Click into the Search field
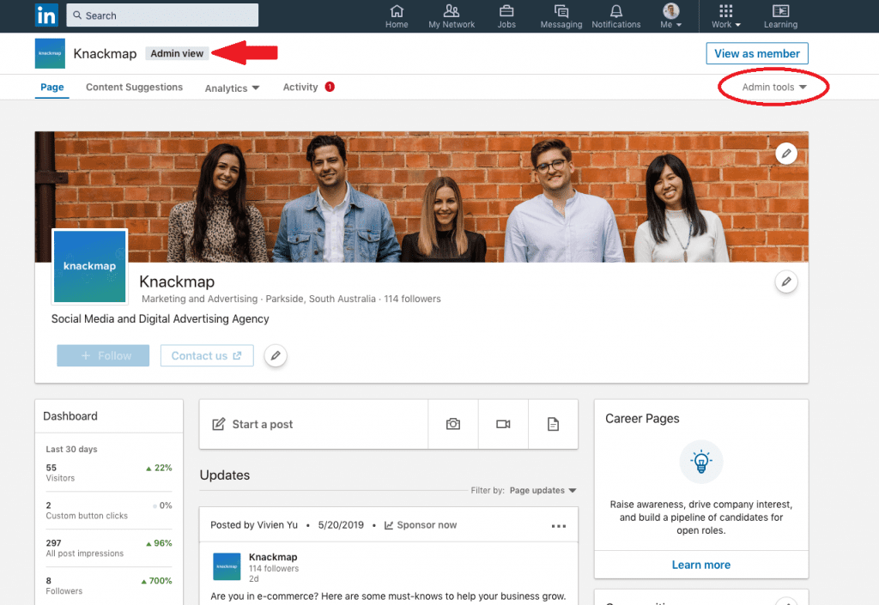This screenshot has width=879, height=605. (x=162, y=15)
